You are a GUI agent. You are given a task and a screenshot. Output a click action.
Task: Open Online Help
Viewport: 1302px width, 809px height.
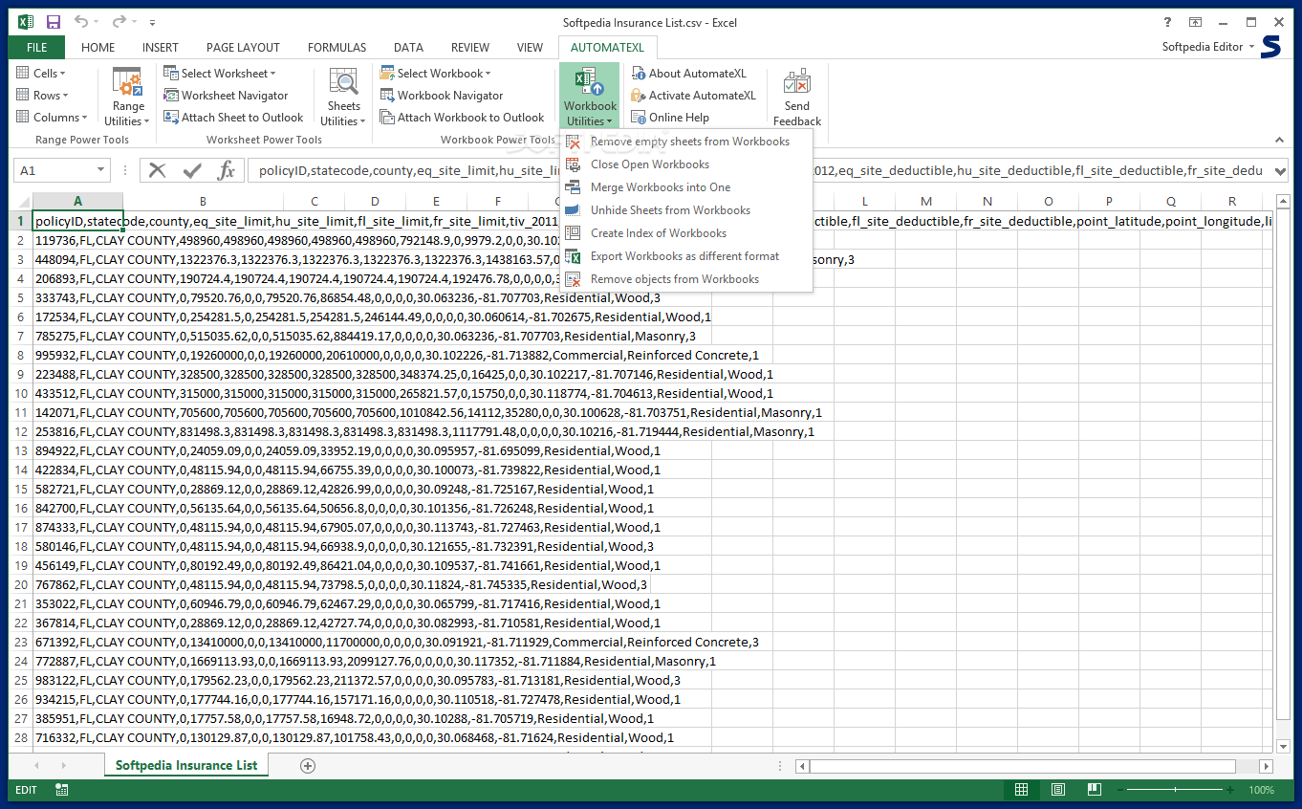coord(670,118)
